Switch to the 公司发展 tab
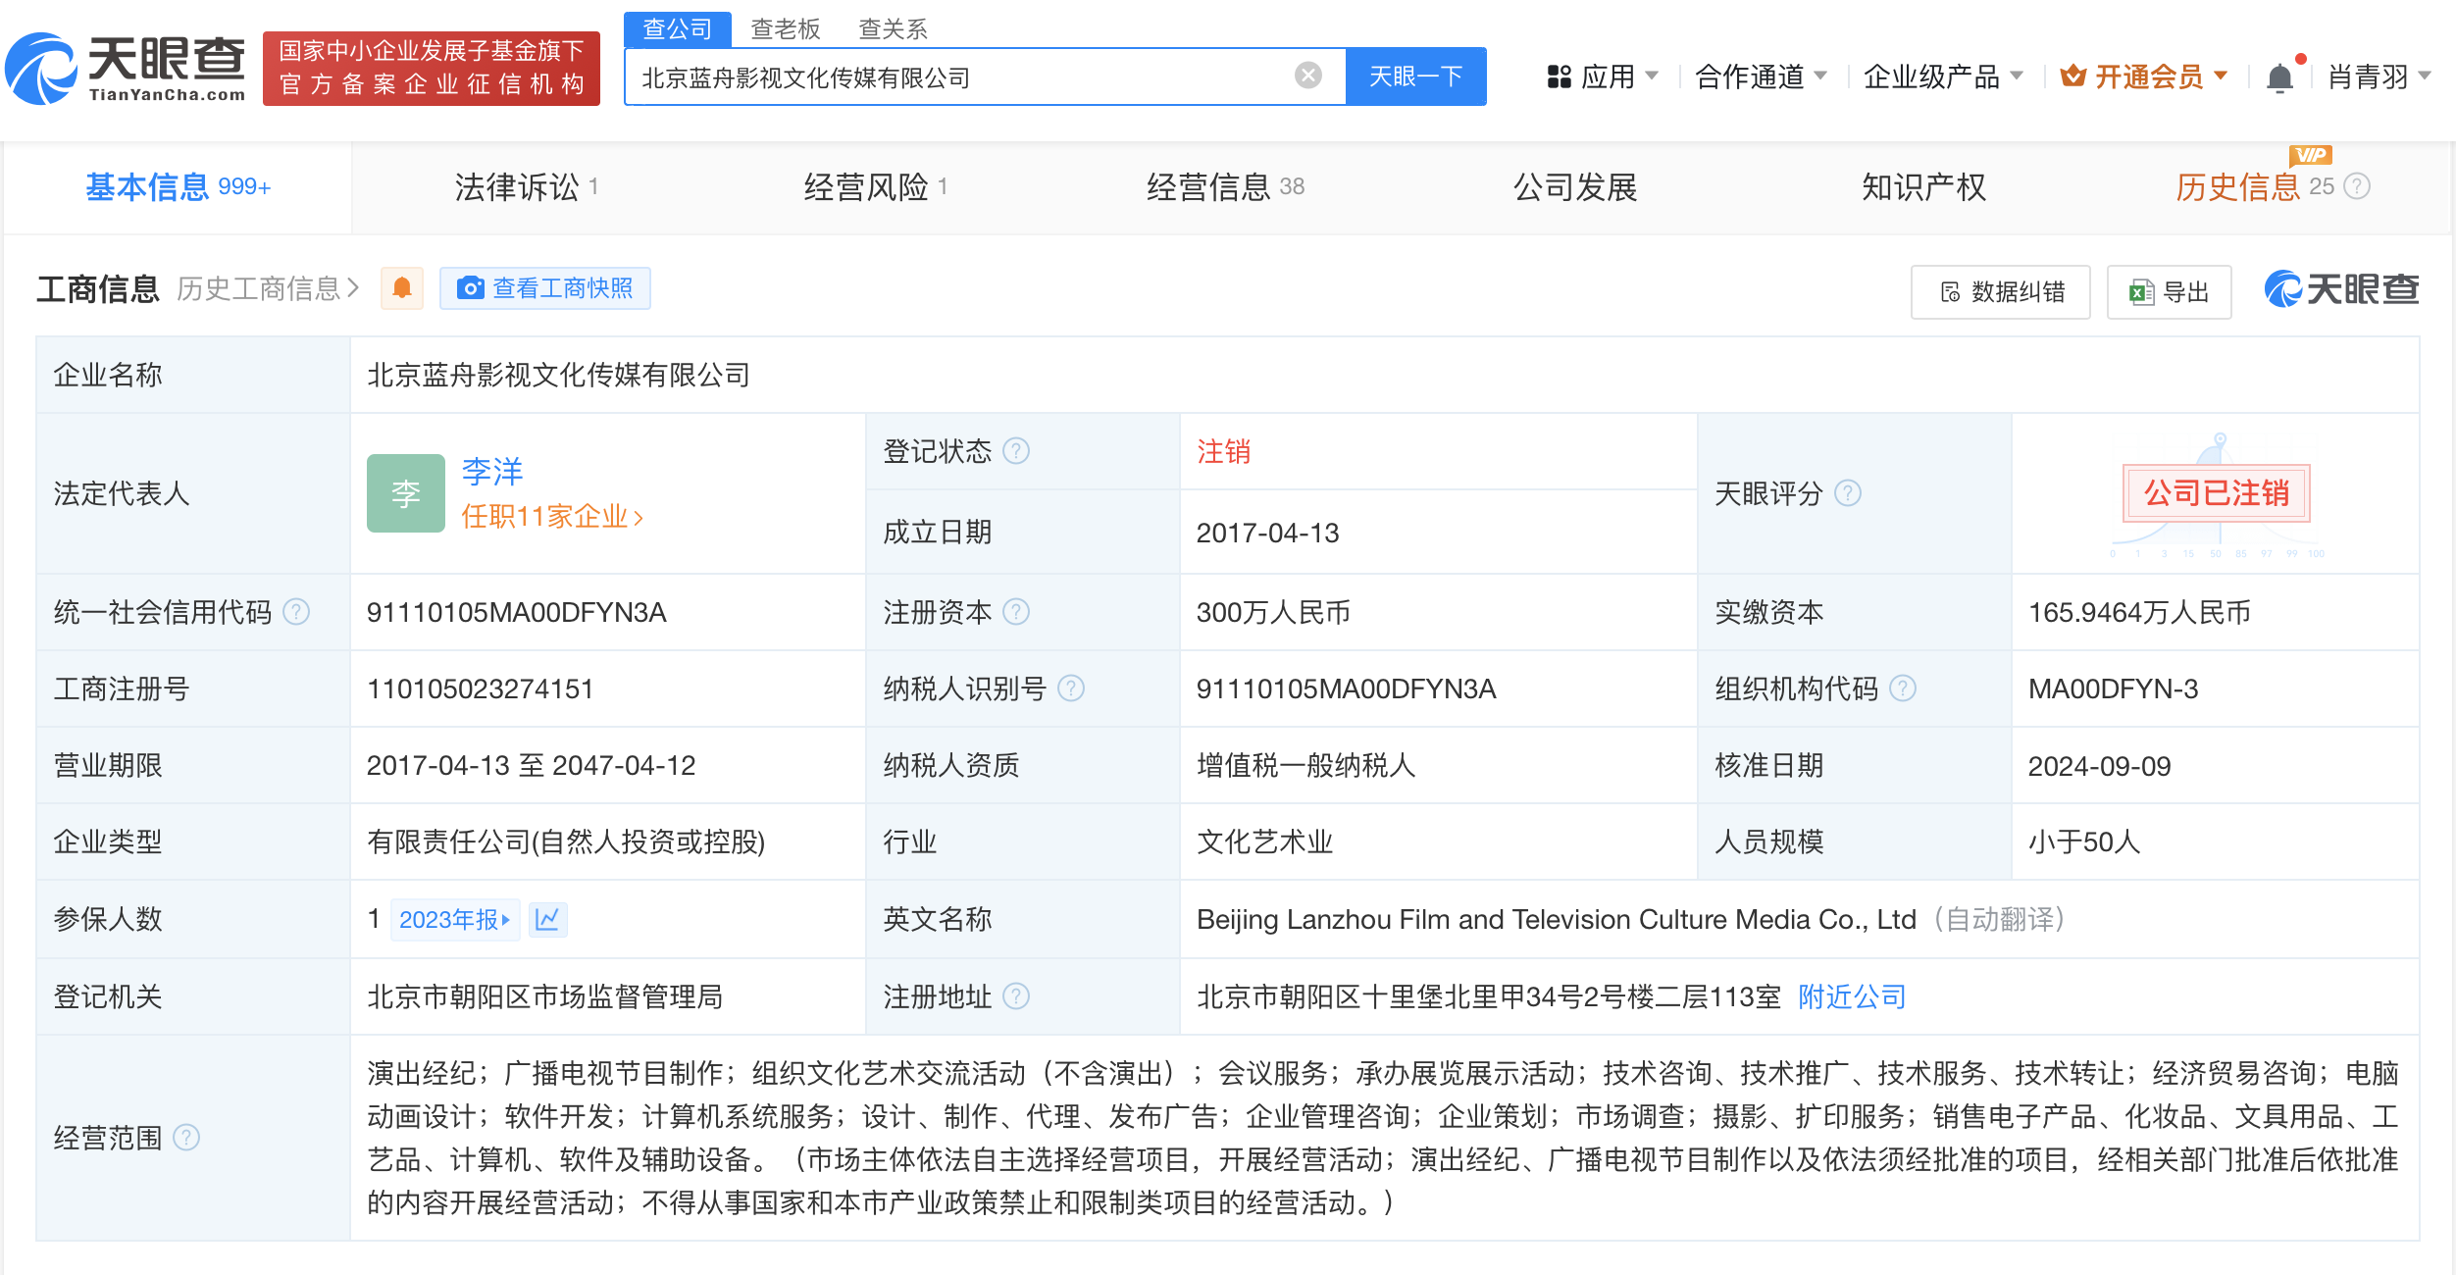This screenshot has width=2456, height=1275. click(1575, 186)
